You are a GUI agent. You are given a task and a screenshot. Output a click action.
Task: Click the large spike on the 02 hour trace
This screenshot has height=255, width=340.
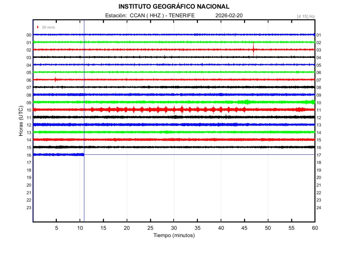[x=253, y=49]
